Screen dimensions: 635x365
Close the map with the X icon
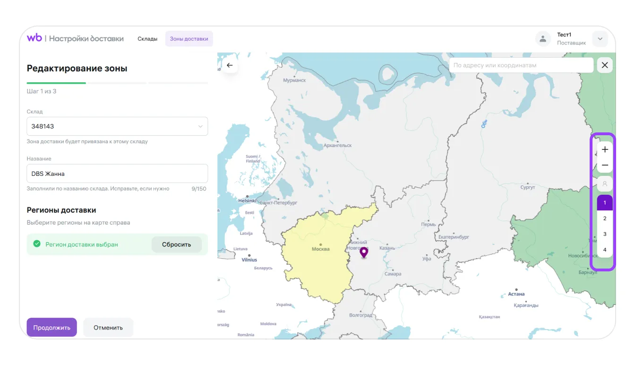point(605,65)
